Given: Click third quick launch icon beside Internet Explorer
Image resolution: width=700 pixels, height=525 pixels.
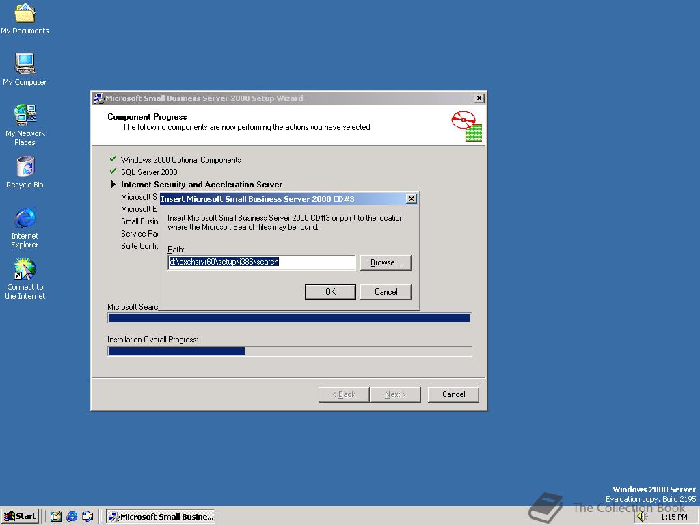Looking at the screenshot, I should (88, 517).
